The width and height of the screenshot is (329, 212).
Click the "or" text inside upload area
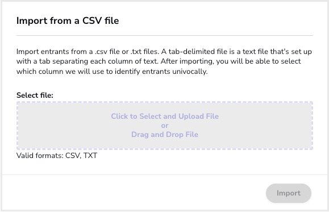coord(165,126)
